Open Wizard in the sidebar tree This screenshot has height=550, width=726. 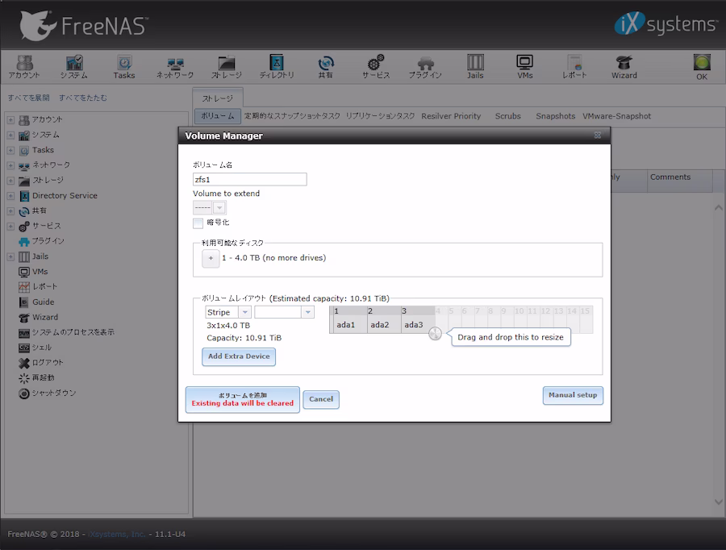[x=45, y=317]
